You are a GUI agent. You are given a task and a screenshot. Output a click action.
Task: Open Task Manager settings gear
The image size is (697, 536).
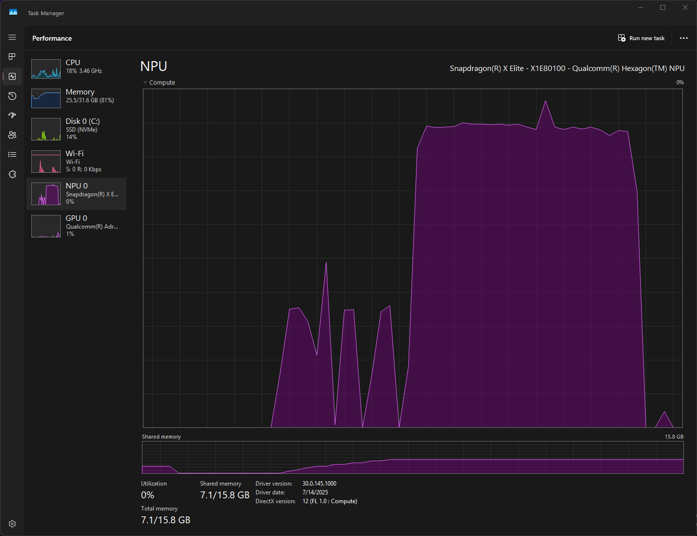(12, 523)
